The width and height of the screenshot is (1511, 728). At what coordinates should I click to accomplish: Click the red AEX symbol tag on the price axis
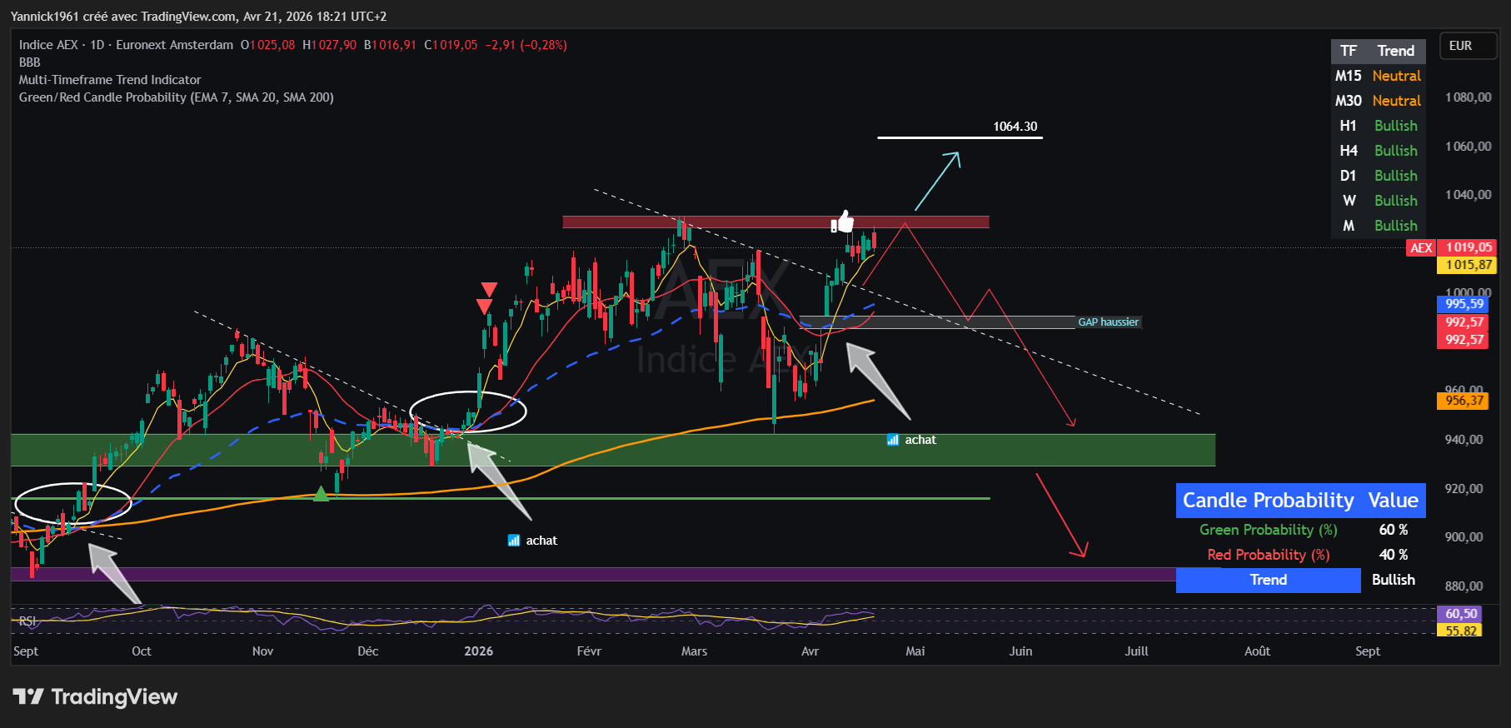[1421, 247]
